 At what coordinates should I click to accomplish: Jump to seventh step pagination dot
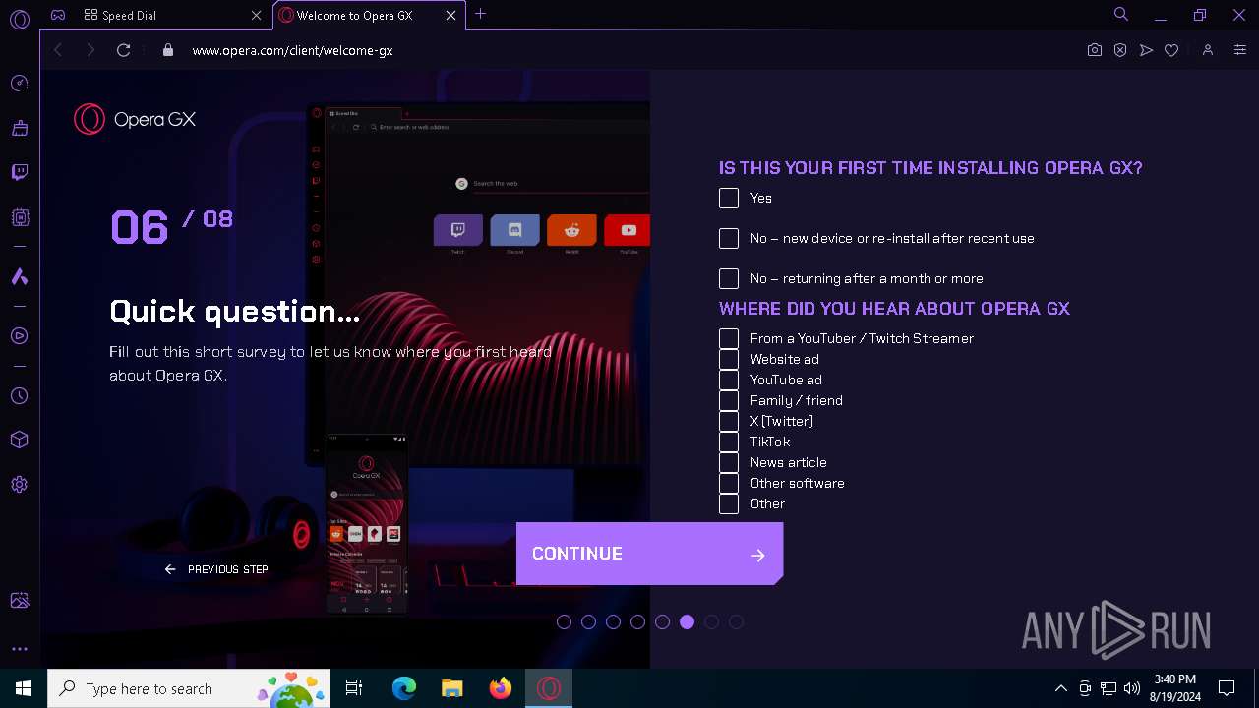(x=711, y=621)
